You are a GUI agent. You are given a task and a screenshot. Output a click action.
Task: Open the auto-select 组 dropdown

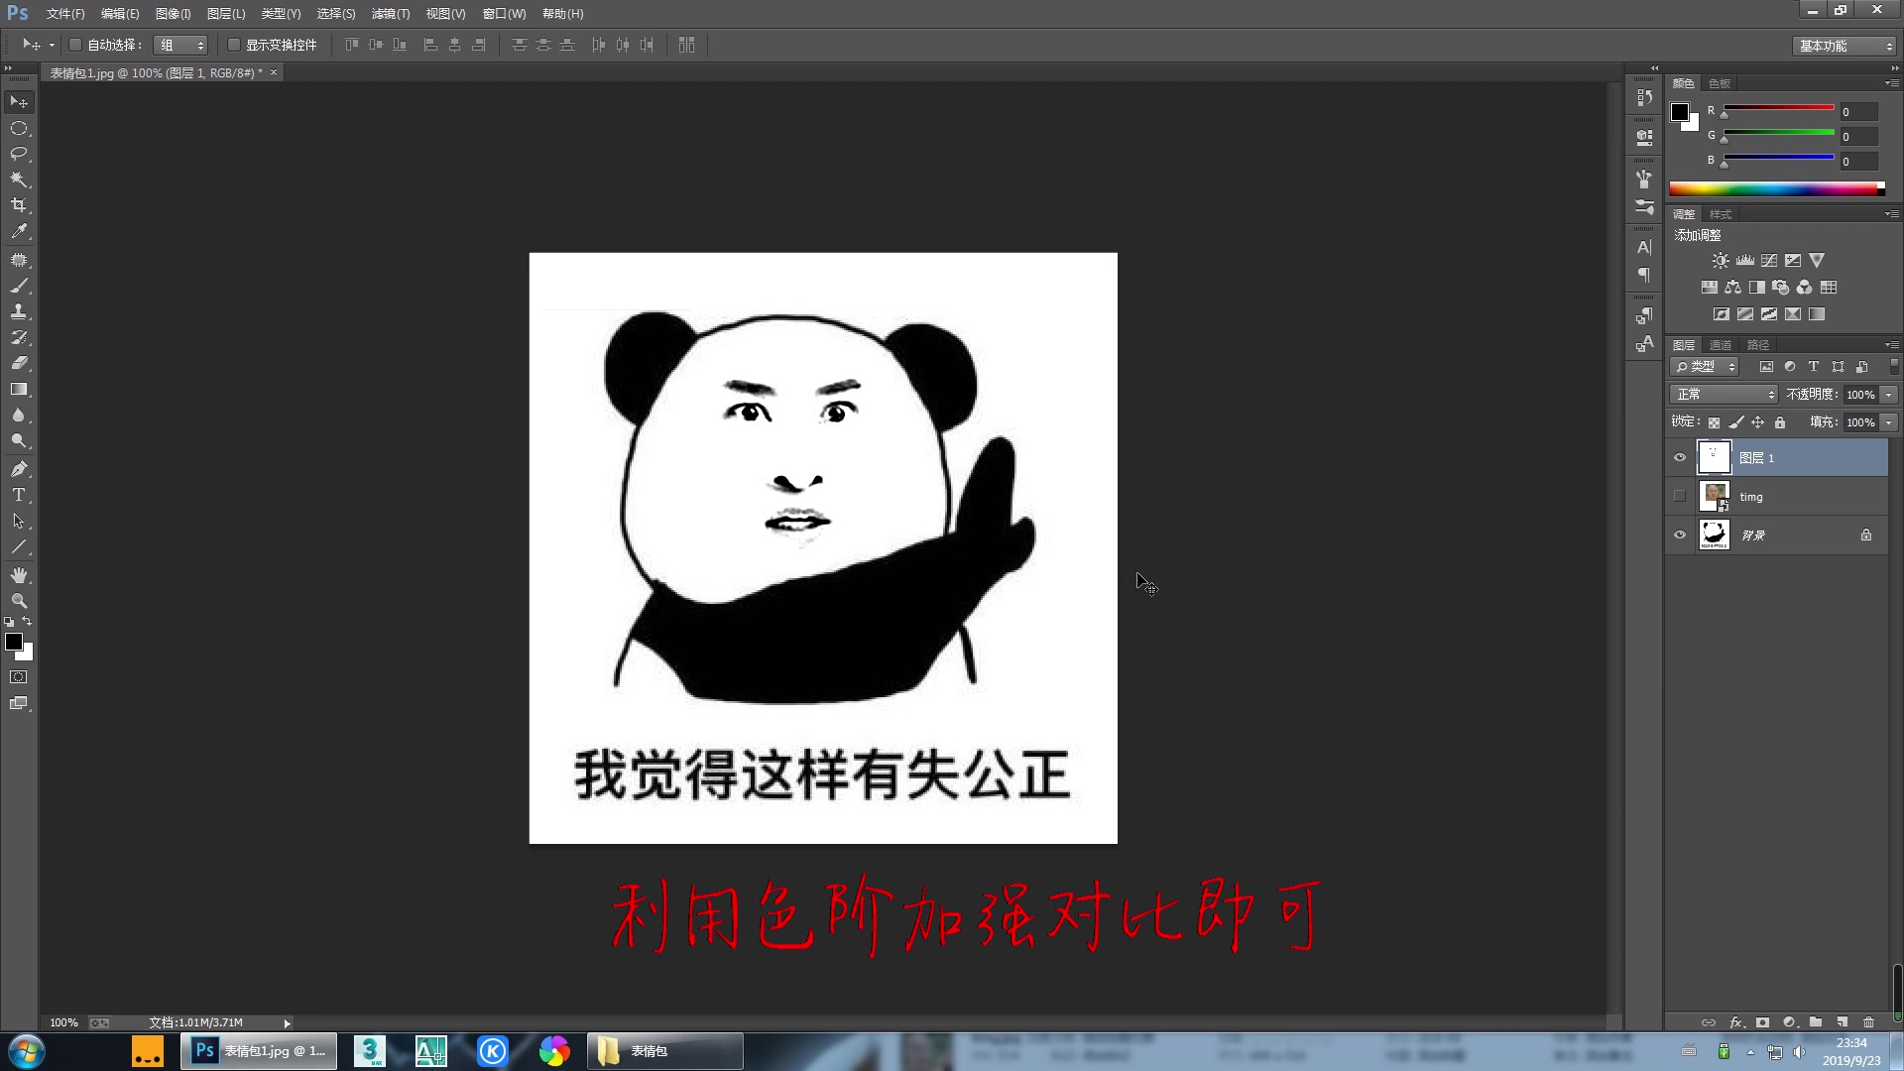click(180, 45)
